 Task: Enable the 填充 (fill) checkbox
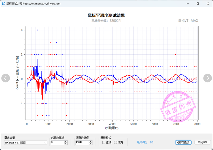click(115, 142)
